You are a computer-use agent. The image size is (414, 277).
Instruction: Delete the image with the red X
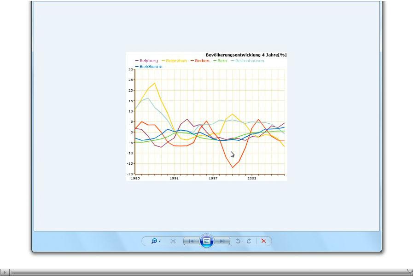263,241
